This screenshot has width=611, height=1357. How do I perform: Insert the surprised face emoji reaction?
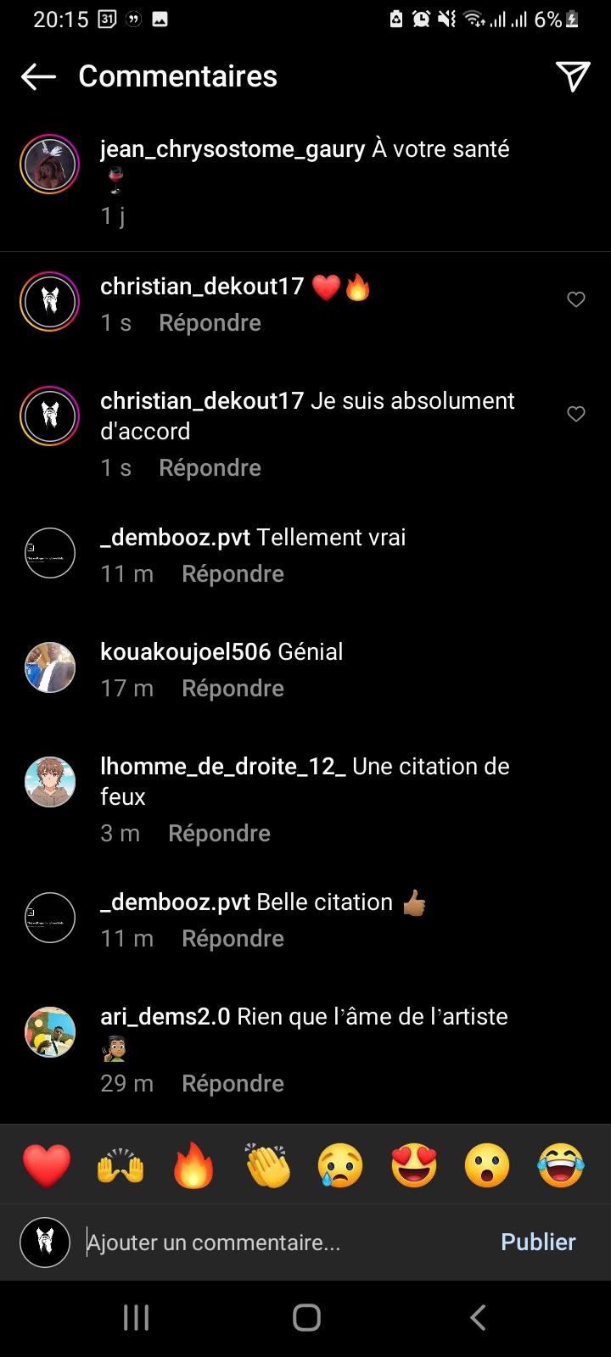487,1164
